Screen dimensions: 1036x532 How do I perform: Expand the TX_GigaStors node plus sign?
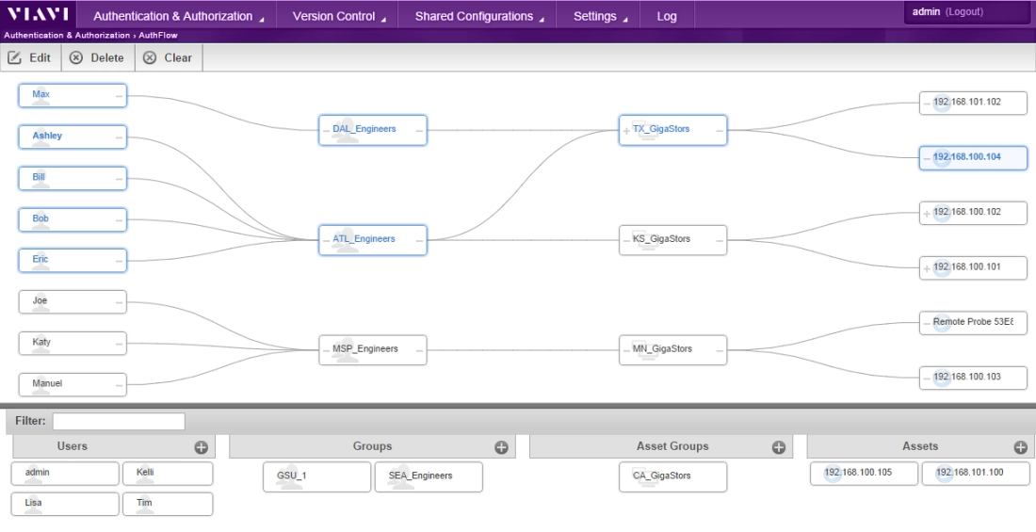point(625,131)
